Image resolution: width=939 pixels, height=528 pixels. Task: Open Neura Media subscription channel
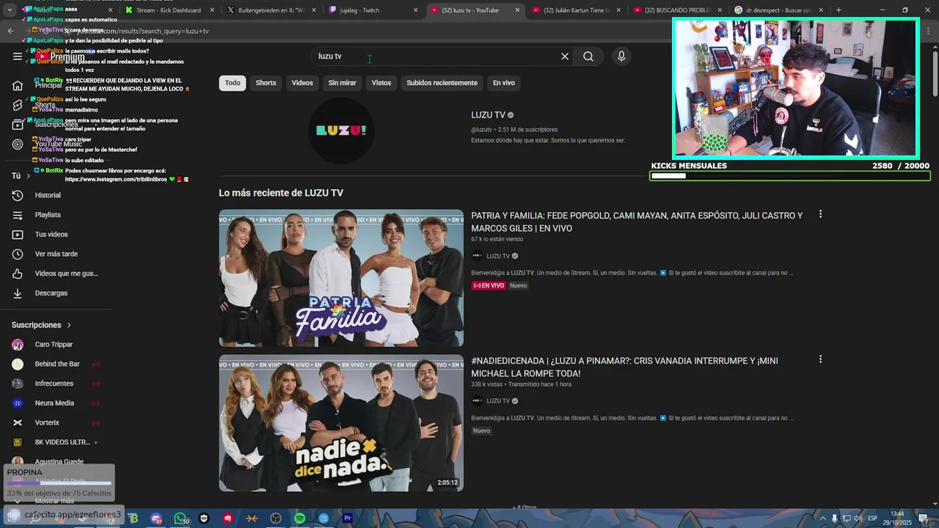pos(56,403)
